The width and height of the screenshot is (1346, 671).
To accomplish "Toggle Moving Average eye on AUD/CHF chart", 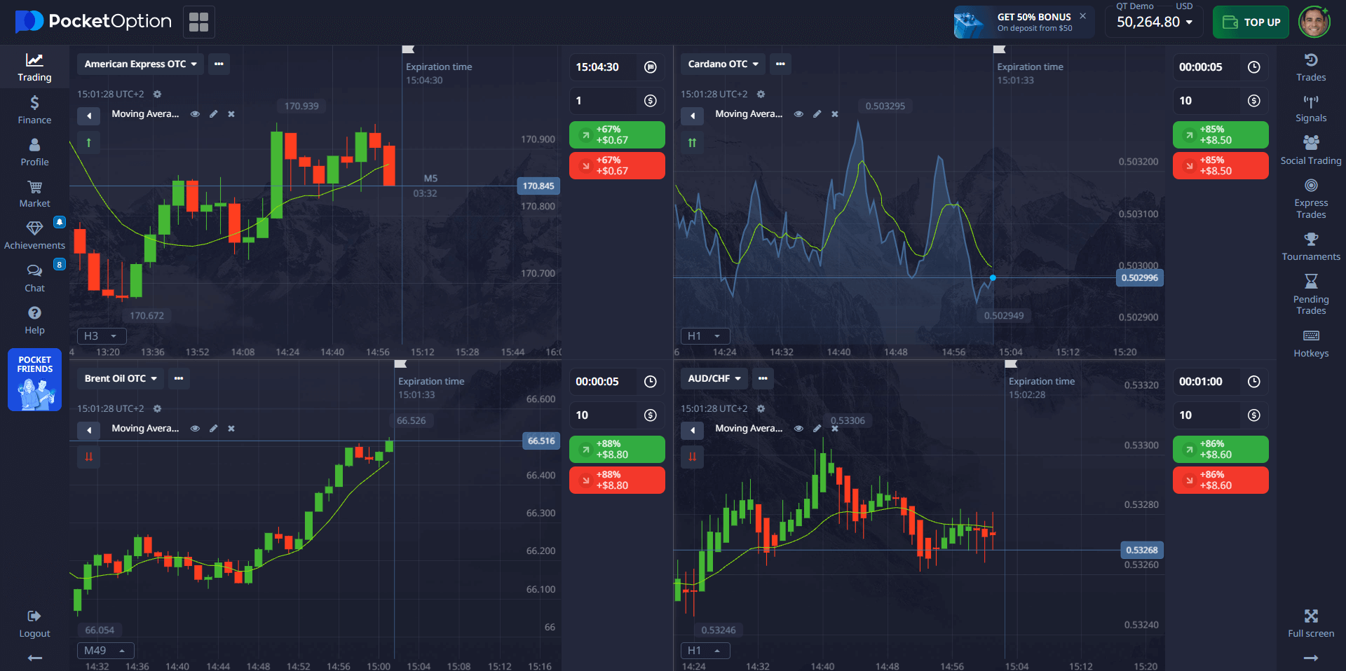I will (x=798, y=429).
